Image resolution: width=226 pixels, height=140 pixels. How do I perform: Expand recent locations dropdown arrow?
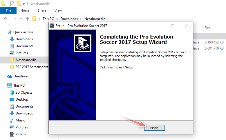click(21, 19)
